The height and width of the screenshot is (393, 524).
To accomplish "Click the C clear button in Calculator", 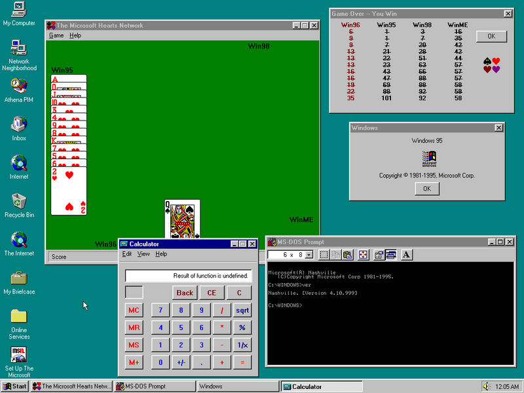I will click(239, 293).
